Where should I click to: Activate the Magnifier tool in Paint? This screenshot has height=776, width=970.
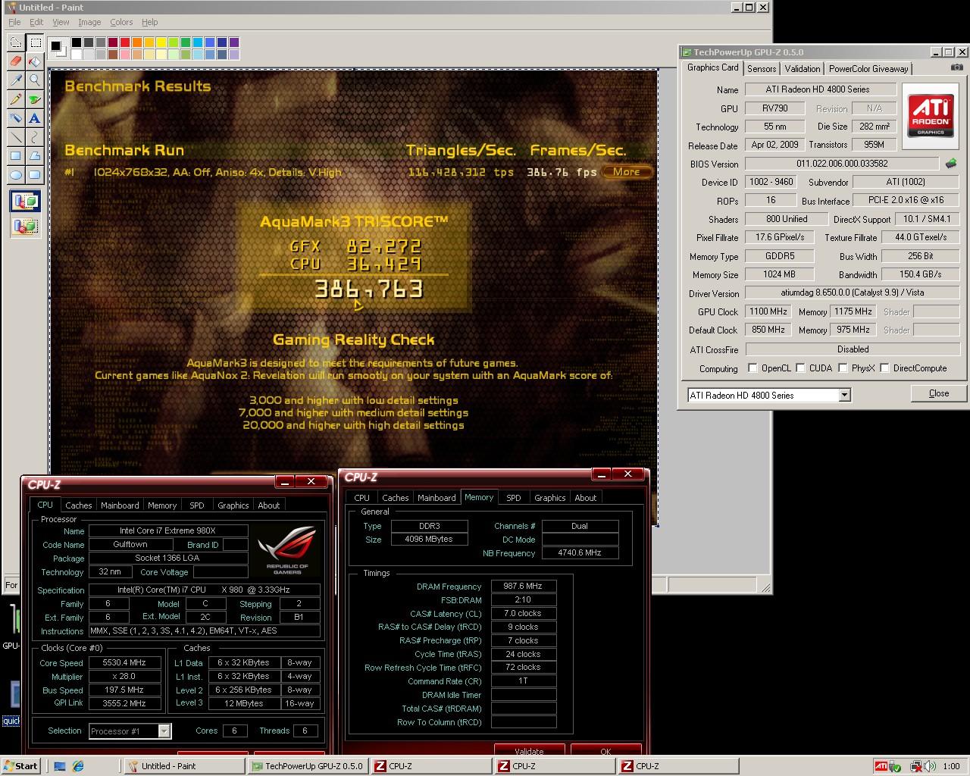point(35,80)
